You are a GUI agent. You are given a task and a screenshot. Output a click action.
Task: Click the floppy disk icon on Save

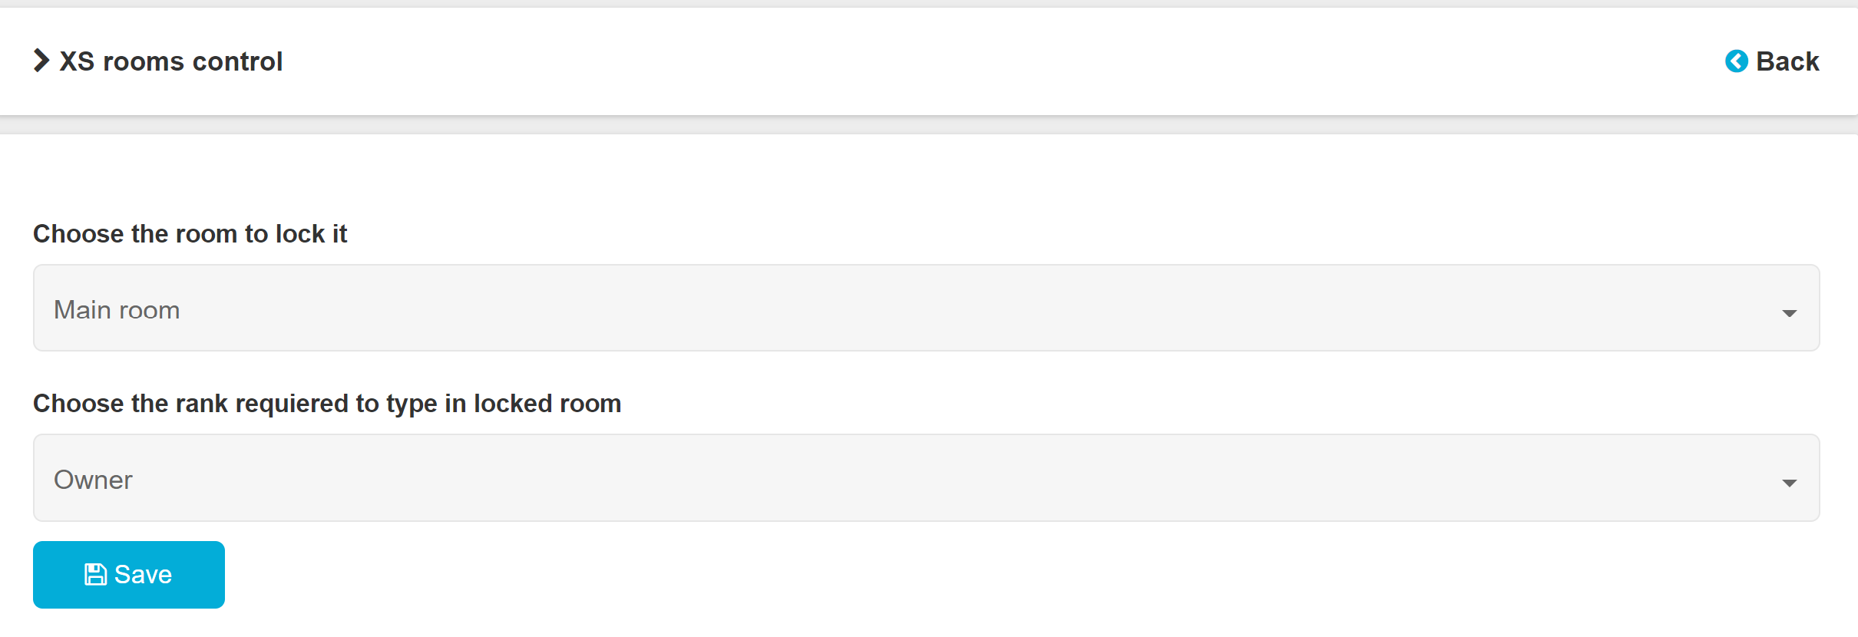(x=95, y=574)
